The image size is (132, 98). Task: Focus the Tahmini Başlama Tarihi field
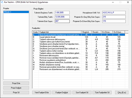(x=62, y=13)
